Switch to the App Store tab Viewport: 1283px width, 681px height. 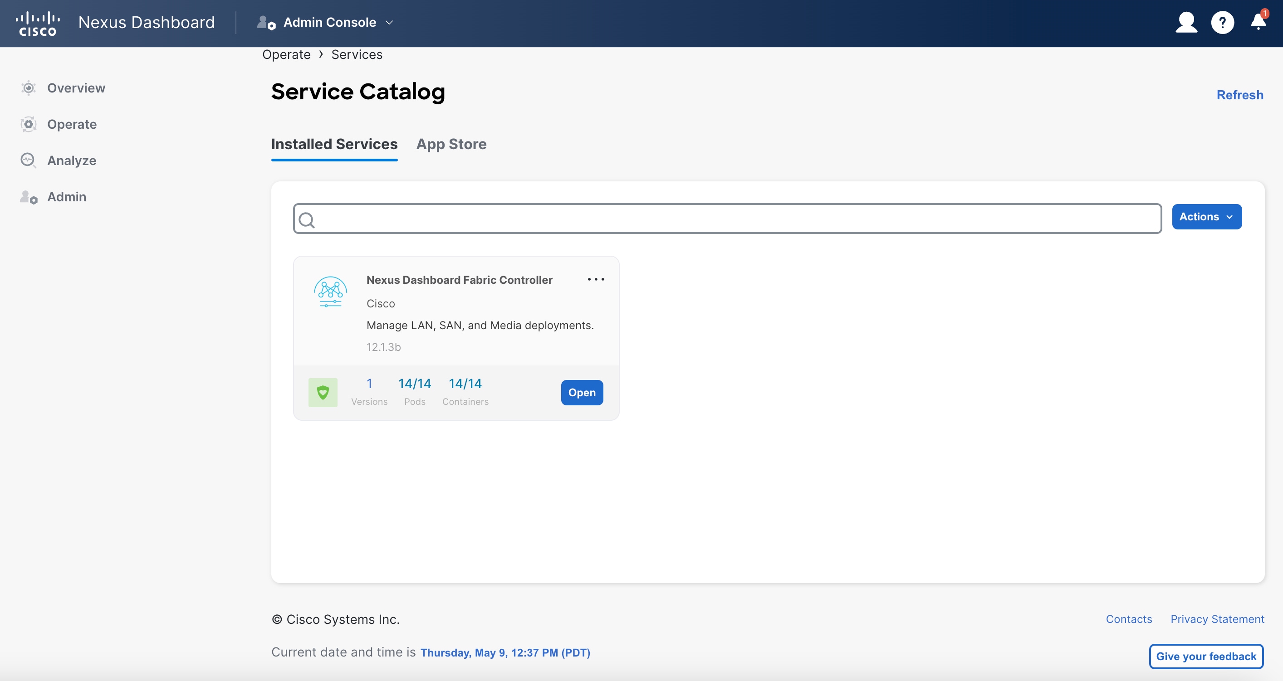coord(451,144)
